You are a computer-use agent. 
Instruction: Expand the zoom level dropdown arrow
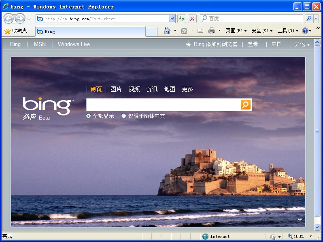[x=310, y=236]
